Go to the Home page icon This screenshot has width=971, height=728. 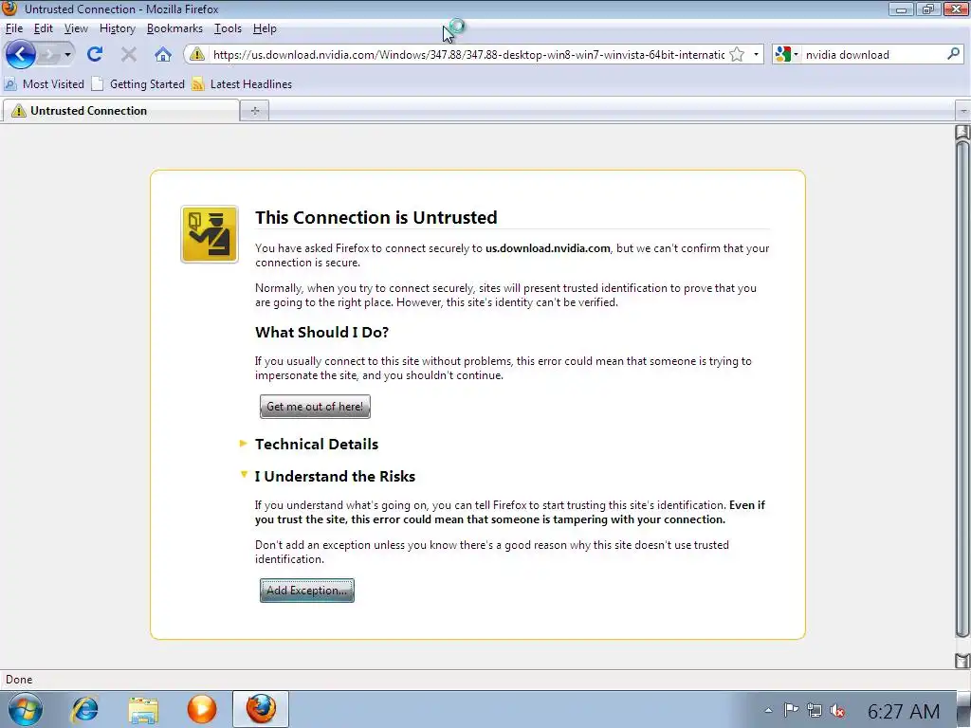[163, 54]
